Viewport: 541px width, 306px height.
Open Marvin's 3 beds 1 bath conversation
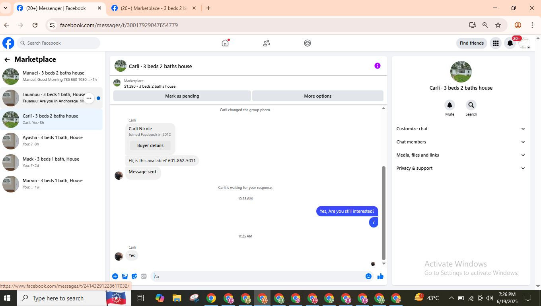51,184
